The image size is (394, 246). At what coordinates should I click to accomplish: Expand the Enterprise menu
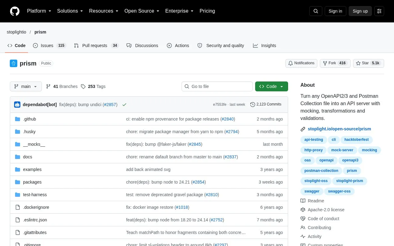coord(179,11)
